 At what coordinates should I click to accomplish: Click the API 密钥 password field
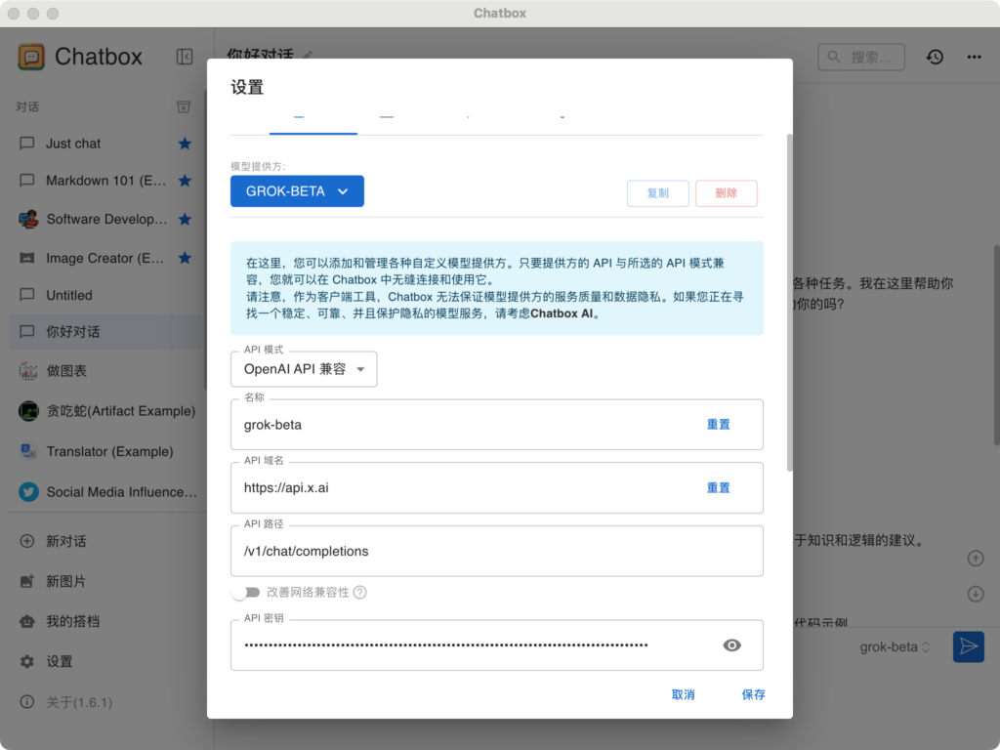(x=497, y=646)
